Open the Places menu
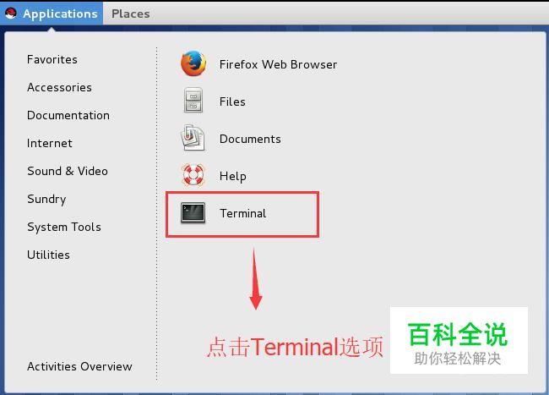This screenshot has height=395, width=549. point(131,14)
